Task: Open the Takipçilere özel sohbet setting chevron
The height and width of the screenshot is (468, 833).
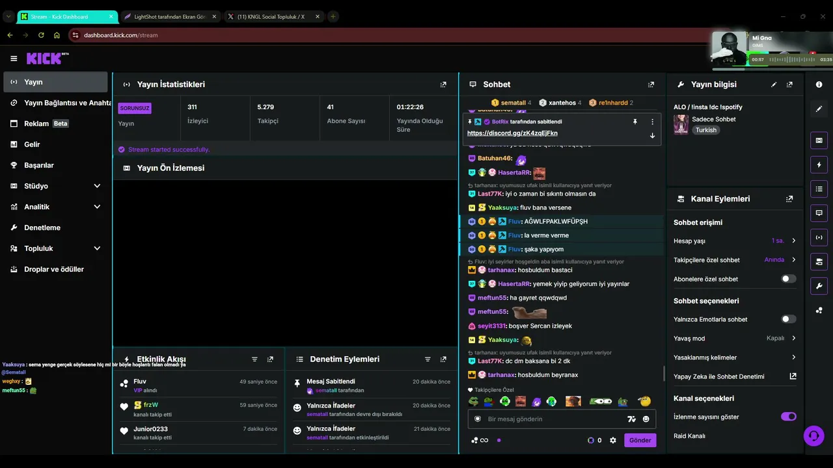Action: [x=793, y=260]
